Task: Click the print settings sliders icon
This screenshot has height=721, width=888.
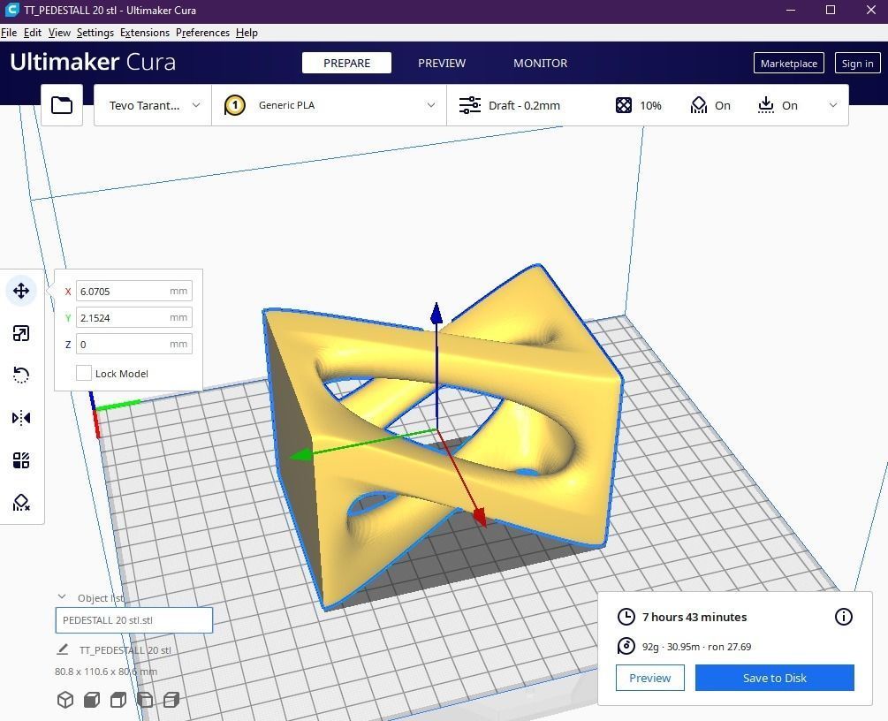Action: pos(469,105)
